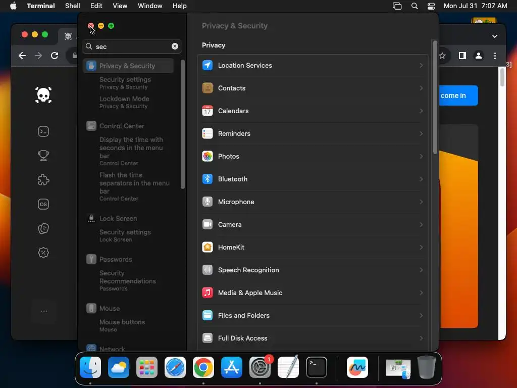Click the trophy icon in browser sidebar
Screen dimensions: 517x388
click(43, 156)
